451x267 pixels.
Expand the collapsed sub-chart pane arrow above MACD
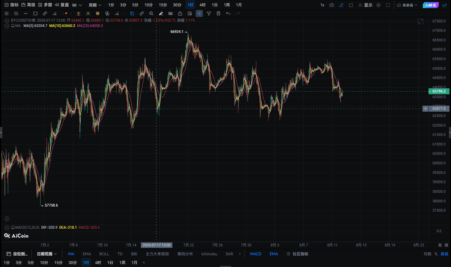(x=7, y=219)
